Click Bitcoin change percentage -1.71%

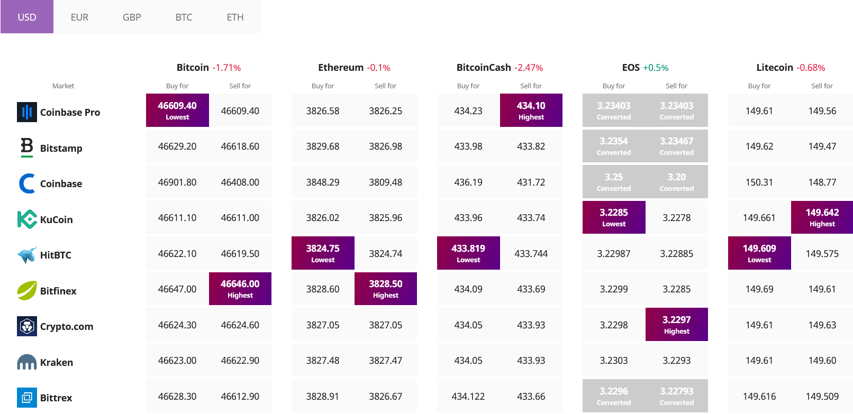[226, 68]
